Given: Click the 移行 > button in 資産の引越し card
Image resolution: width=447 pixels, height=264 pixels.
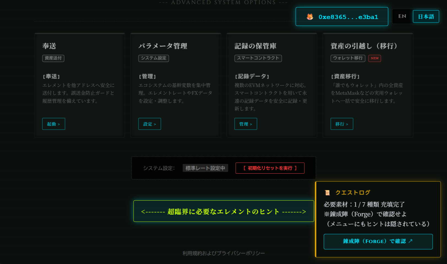Looking at the screenshot, I should click(x=342, y=124).
